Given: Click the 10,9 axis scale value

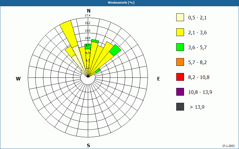Looking at the screenshot, I should (x=88, y=38).
